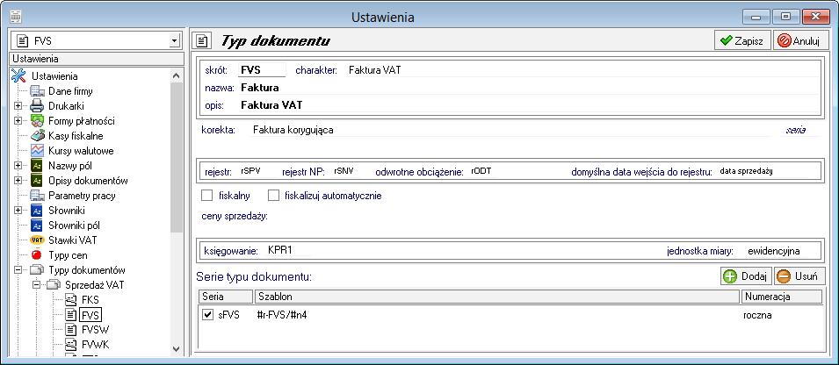
Task: Click the Dane firmy icon
Action: (38, 91)
